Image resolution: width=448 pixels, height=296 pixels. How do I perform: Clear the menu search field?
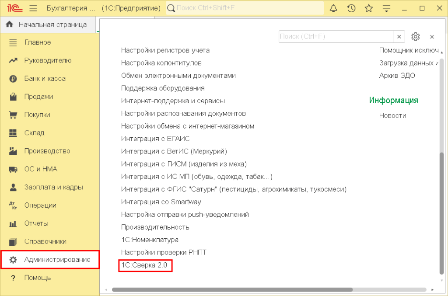click(399, 37)
